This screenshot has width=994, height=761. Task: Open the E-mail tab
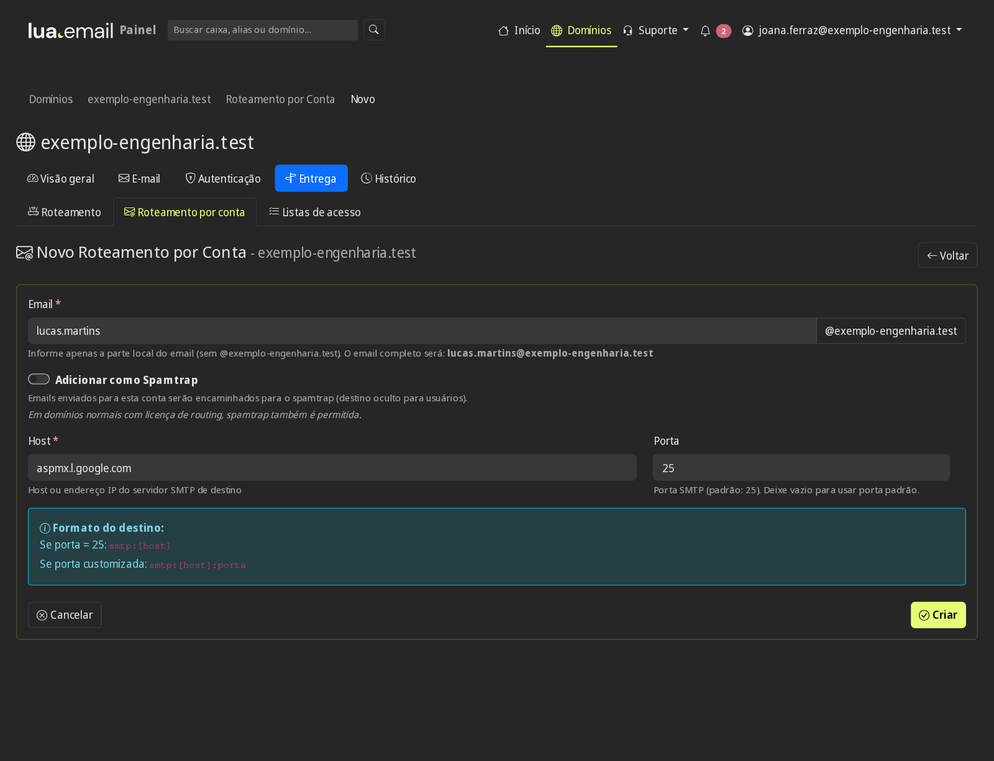click(x=139, y=178)
